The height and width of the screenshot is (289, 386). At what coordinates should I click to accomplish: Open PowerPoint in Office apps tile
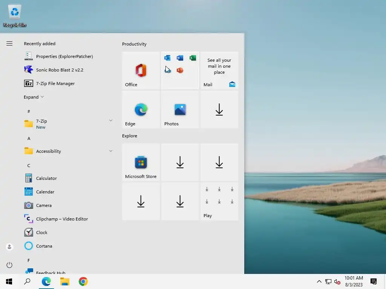(x=180, y=70)
